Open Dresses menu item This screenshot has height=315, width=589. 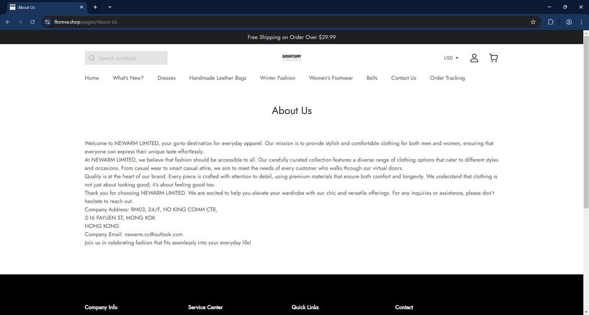(x=166, y=78)
